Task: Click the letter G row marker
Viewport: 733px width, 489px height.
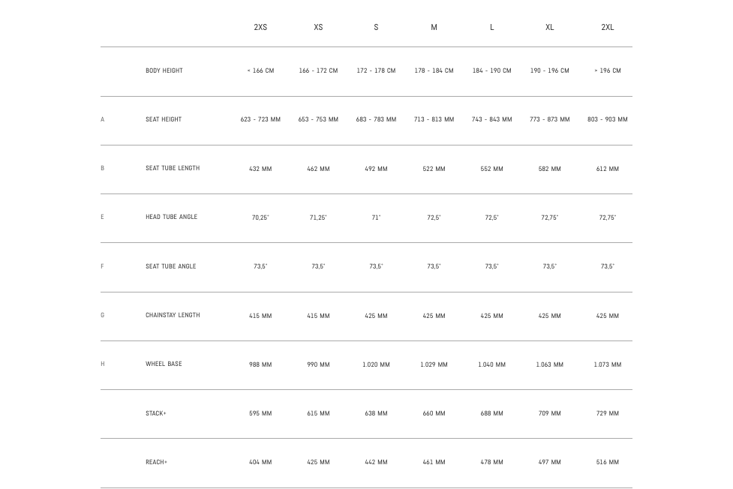Action: (x=102, y=314)
